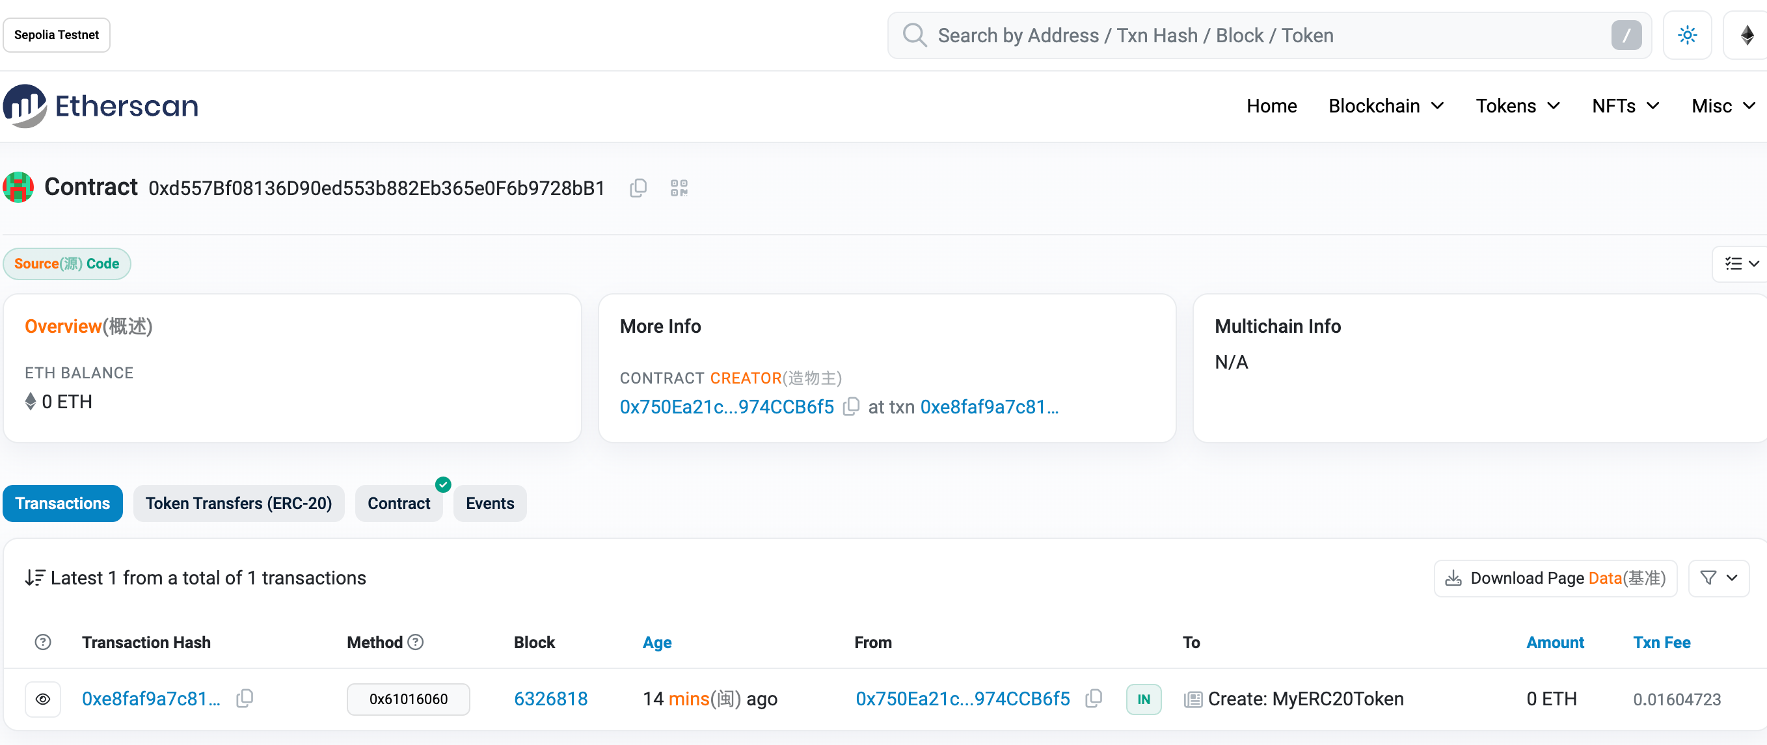The width and height of the screenshot is (1767, 745).
Task: Click the 0.01604723 txn fee value
Action: point(1677,699)
